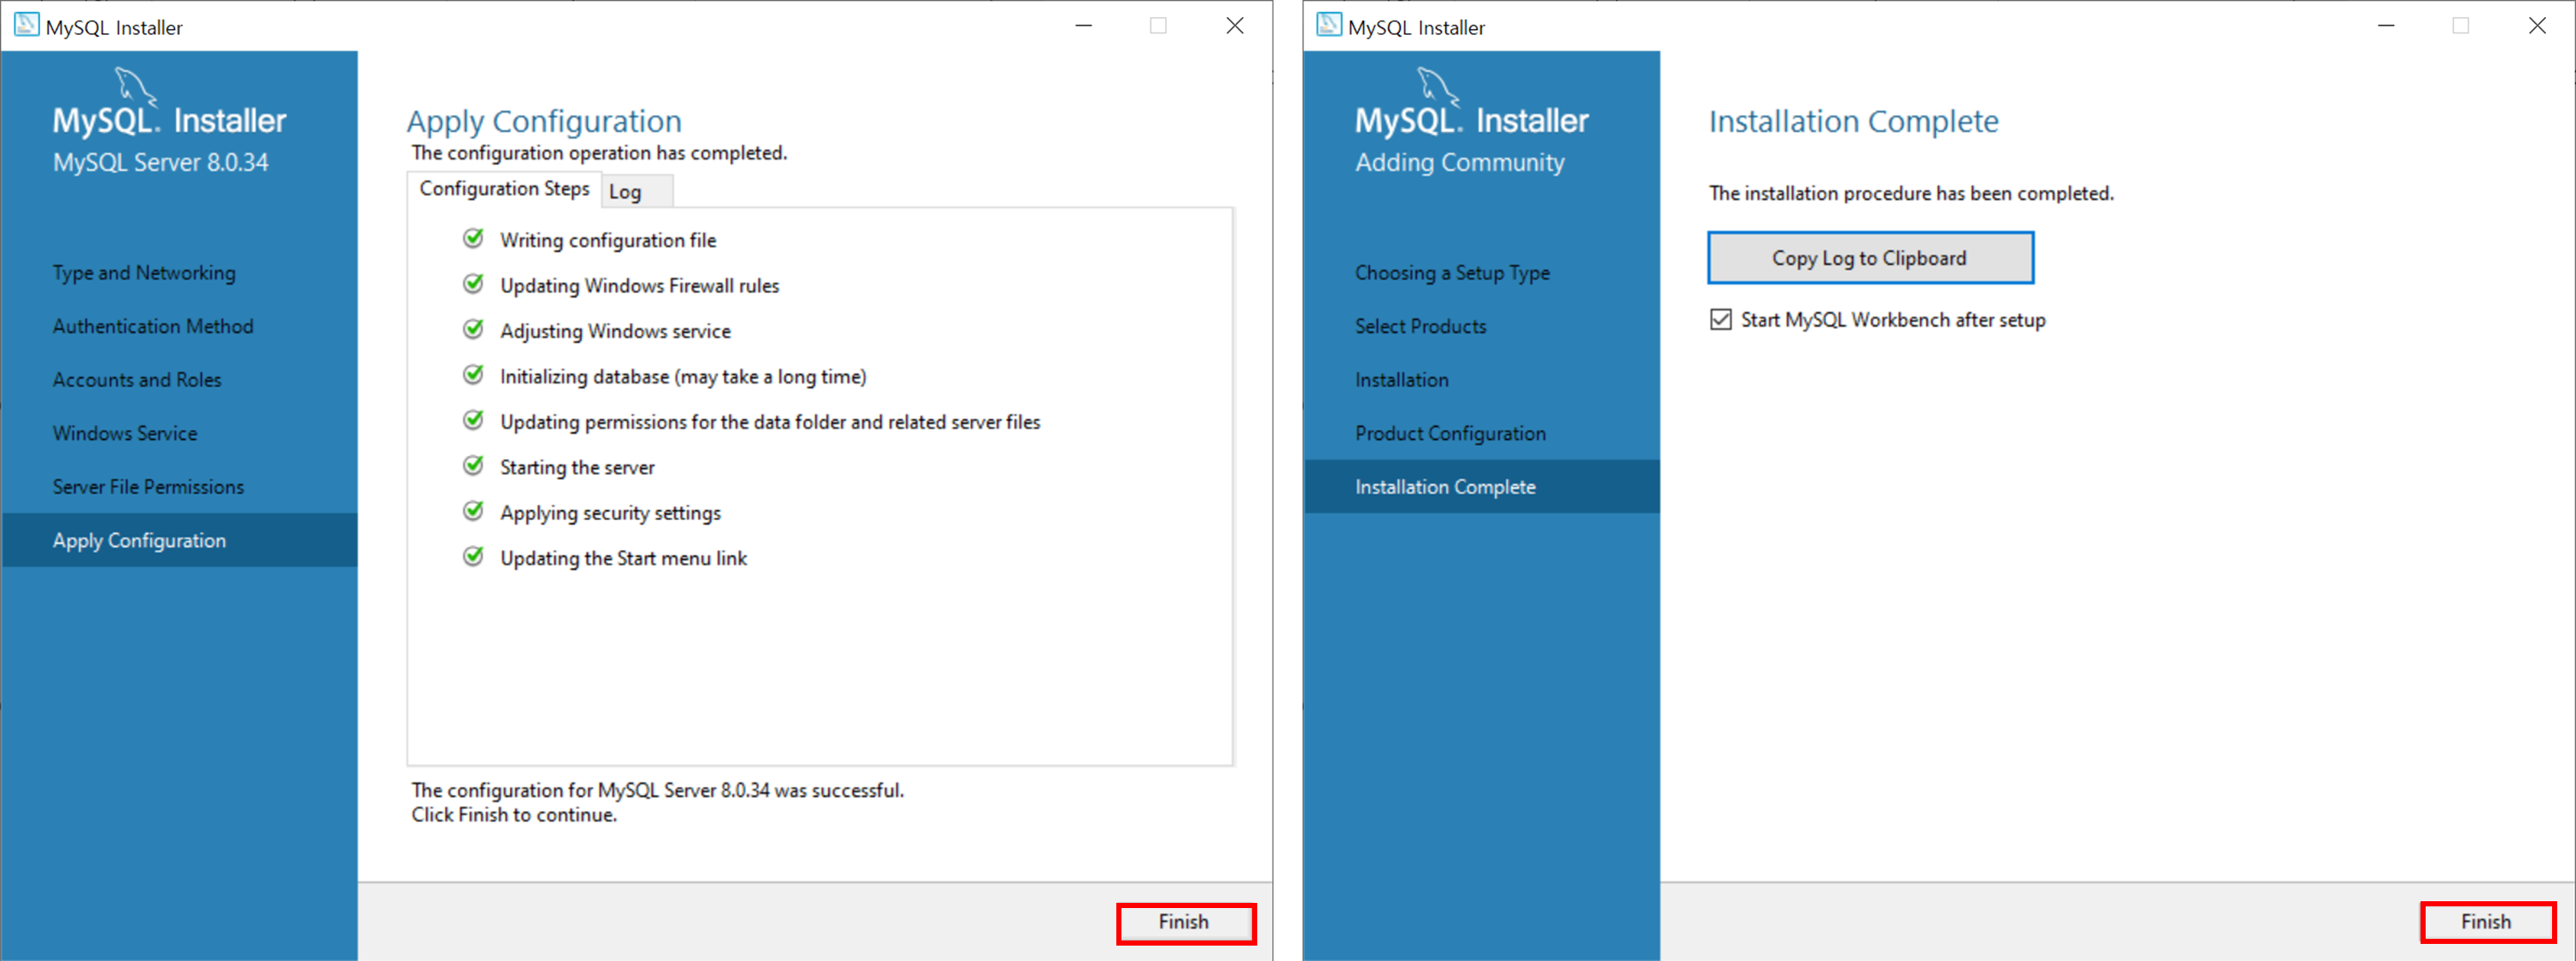Go to Accounts and Roles step

point(137,380)
